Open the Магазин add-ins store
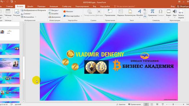This screenshot has width=189, height=106. pos(68,11)
